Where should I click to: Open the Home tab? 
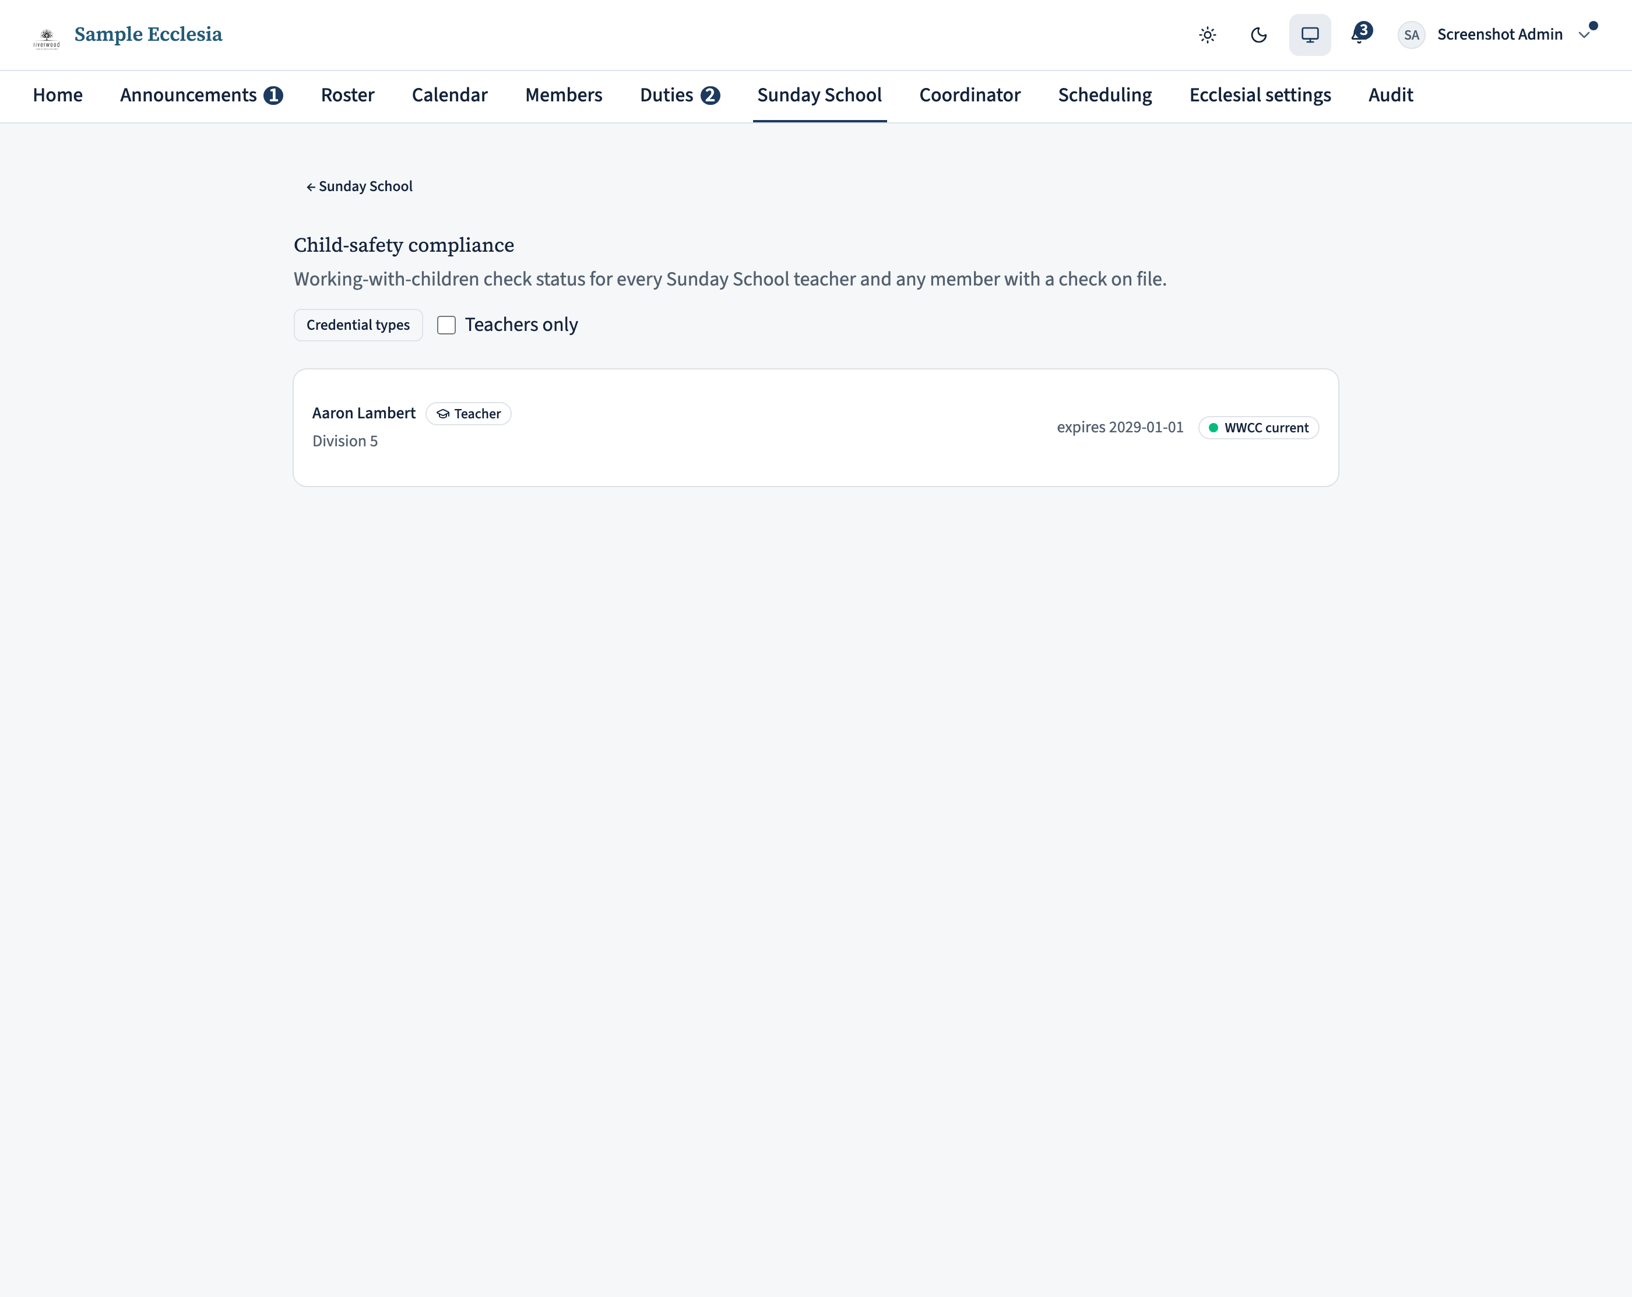tap(58, 94)
